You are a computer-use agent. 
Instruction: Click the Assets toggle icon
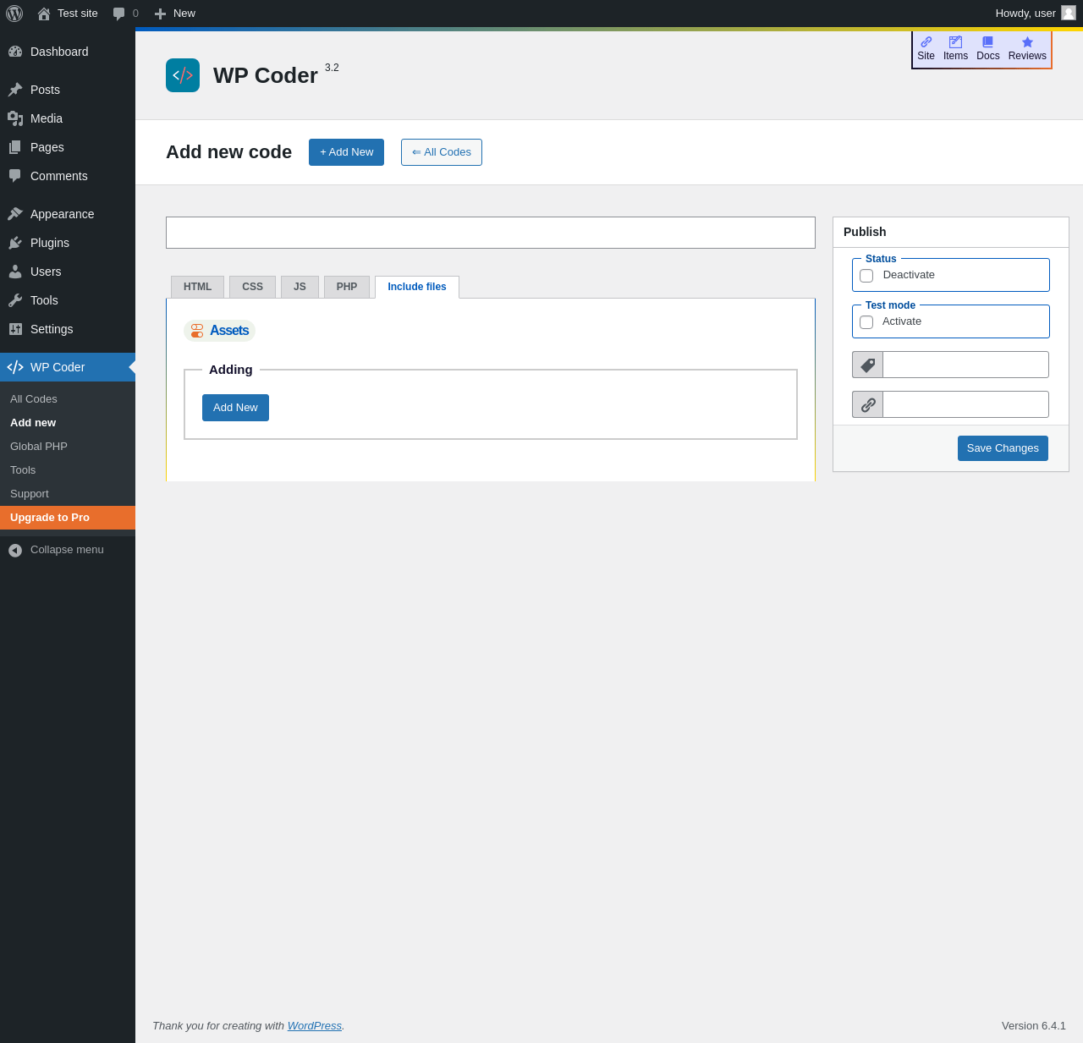click(197, 331)
